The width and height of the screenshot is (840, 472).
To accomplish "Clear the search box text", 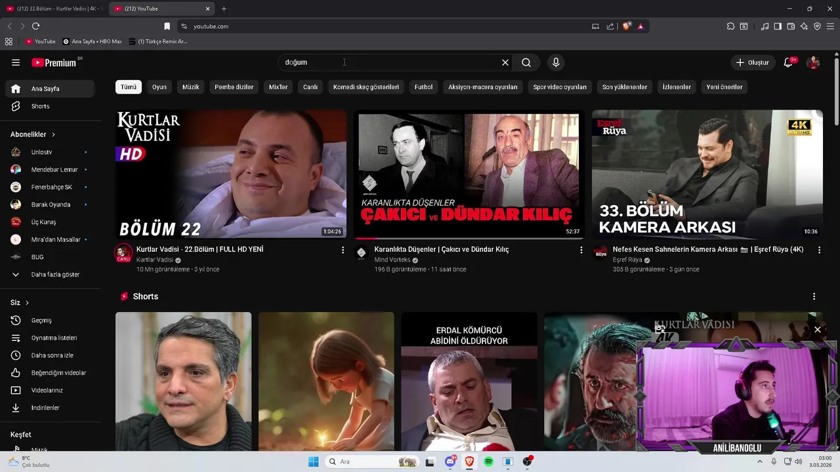I will coord(505,62).
